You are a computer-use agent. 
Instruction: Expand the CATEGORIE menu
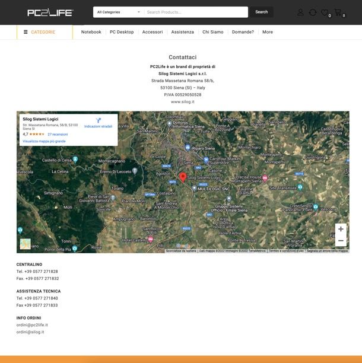[x=45, y=32]
